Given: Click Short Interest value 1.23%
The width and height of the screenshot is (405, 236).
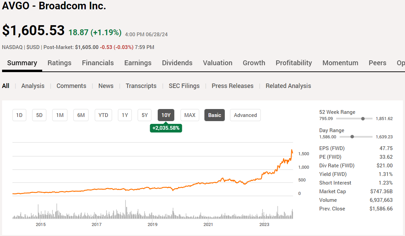Looking at the screenshot, I should pos(386,183).
